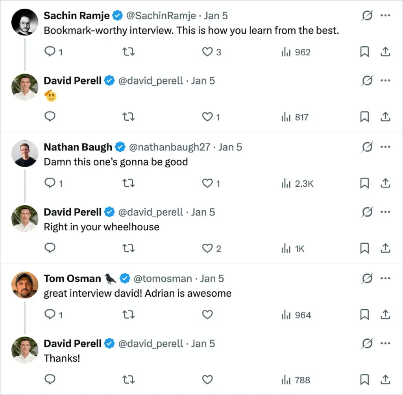Retweet Nathan Baugh's reply
403x395 pixels.
click(128, 183)
